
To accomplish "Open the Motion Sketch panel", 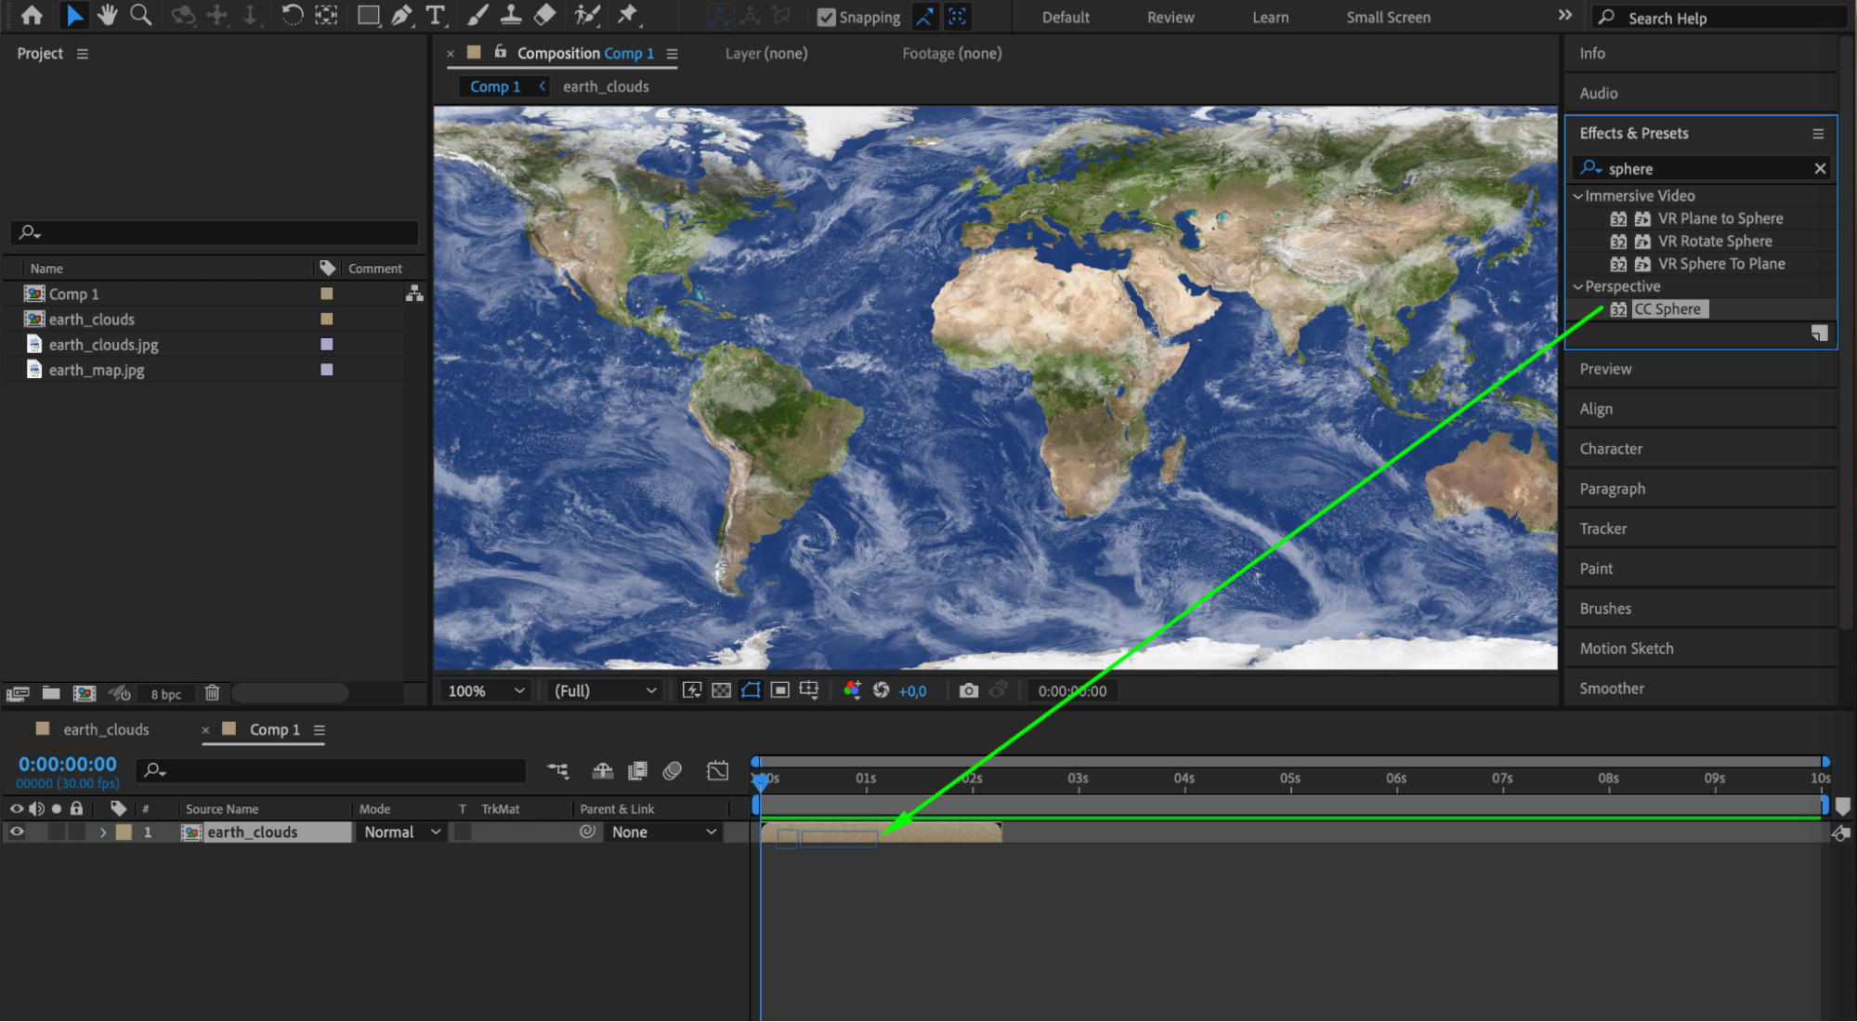I will point(1626,649).
